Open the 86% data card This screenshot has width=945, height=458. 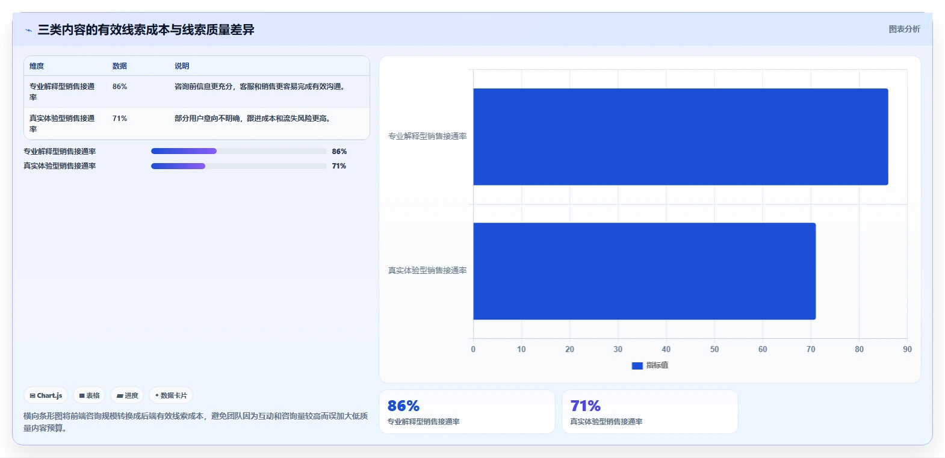467,412
